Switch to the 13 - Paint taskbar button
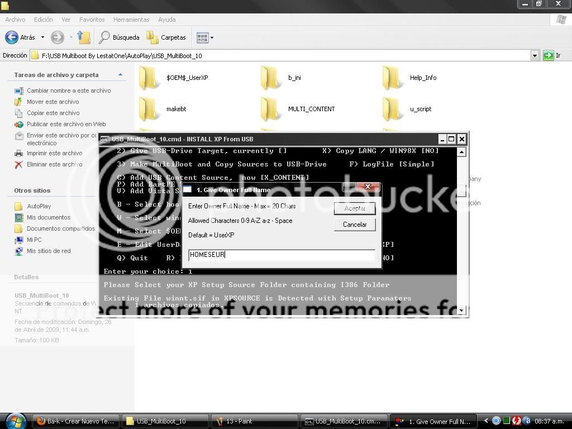This screenshot has height=429, width=572. (x=255, y=421)
